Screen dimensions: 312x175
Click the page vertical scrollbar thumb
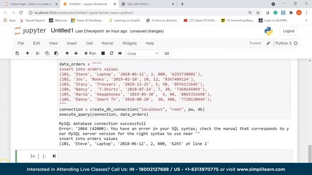(x=310, y=154)
